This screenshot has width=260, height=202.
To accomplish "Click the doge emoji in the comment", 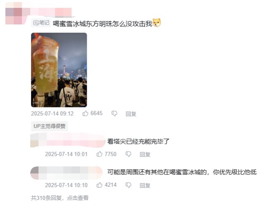I will (157, 23).
